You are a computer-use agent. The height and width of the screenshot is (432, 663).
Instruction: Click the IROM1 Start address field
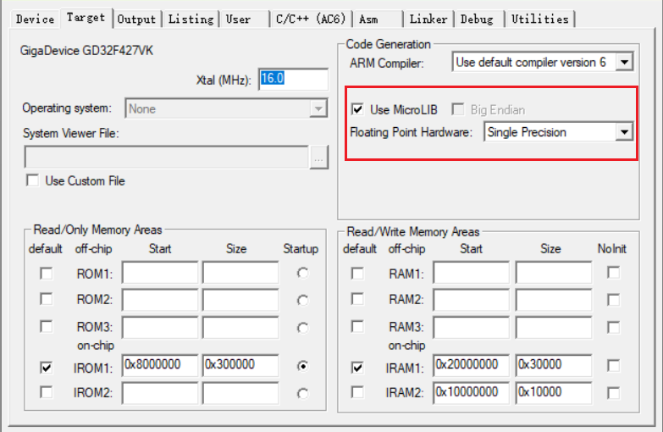coord(160,366)
